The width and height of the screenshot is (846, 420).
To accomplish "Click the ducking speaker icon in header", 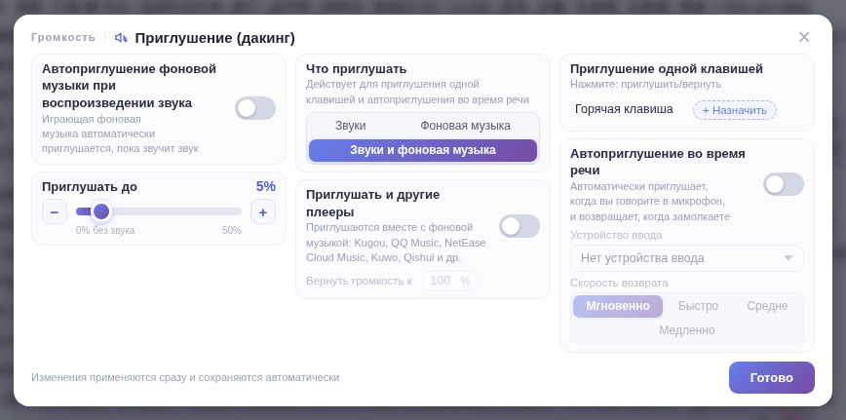I will pyautogui.click(x=122, y=38).
